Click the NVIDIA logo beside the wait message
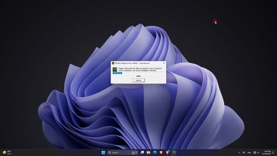Image resolution: width=277 pixels, height=156 pixels. (115, 69)
